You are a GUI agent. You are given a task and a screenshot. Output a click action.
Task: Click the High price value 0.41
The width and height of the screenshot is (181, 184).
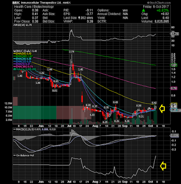(x=35, y=14)
